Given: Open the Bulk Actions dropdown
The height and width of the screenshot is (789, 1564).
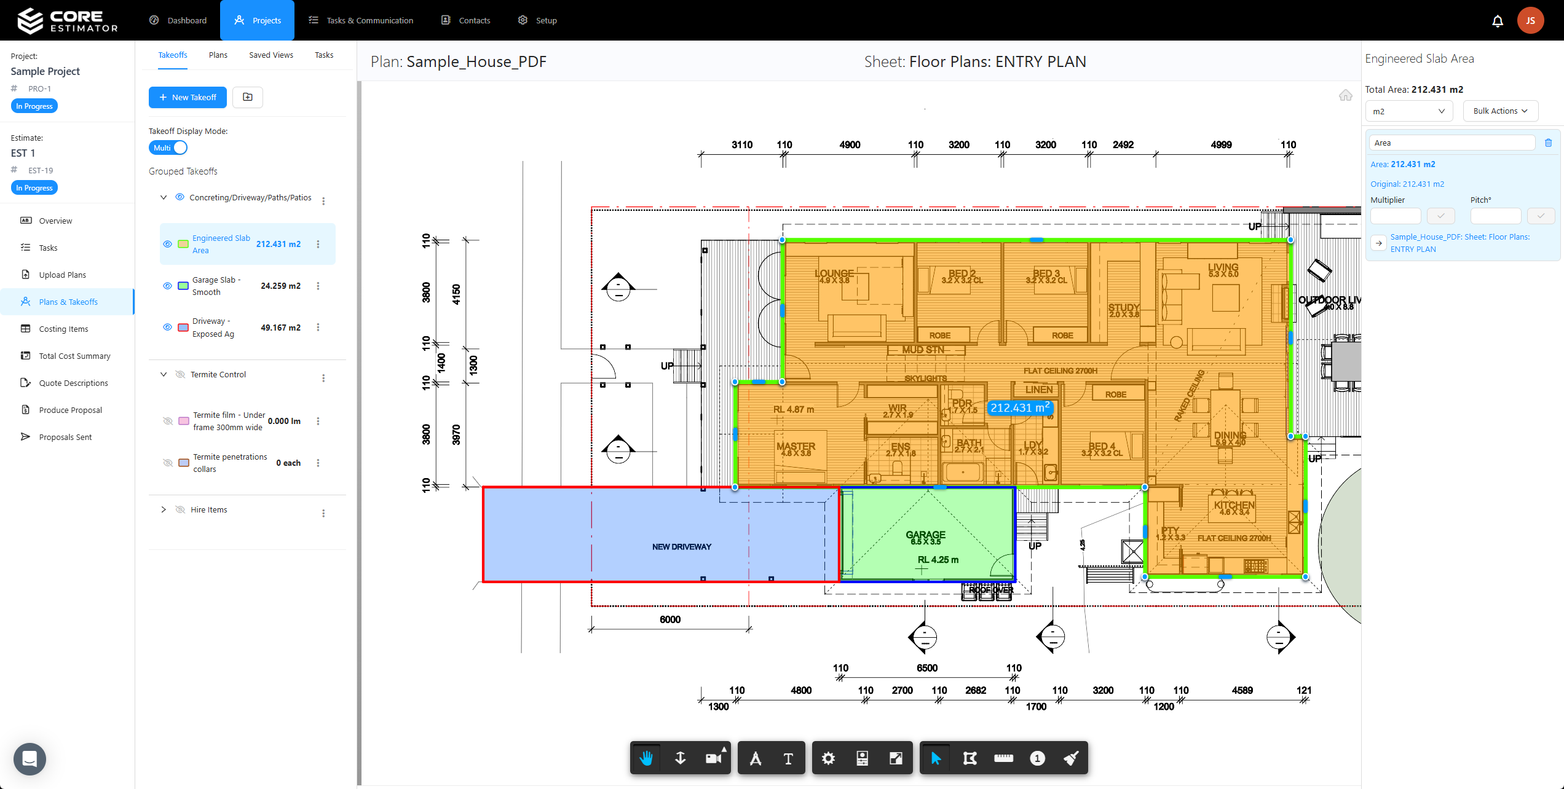Looking at the screenshot, I should pyautogui.click(x=1500, y=111).
